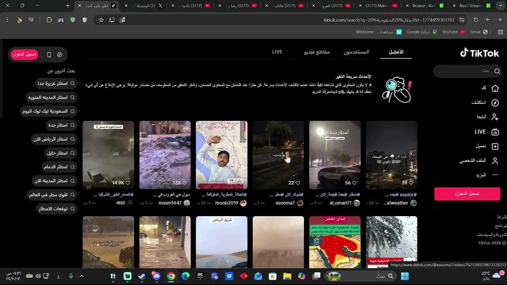This screenshot has width=507, height=285.
Task: Like the esooma7 video heart showing 22
Action: pos(298,183)
